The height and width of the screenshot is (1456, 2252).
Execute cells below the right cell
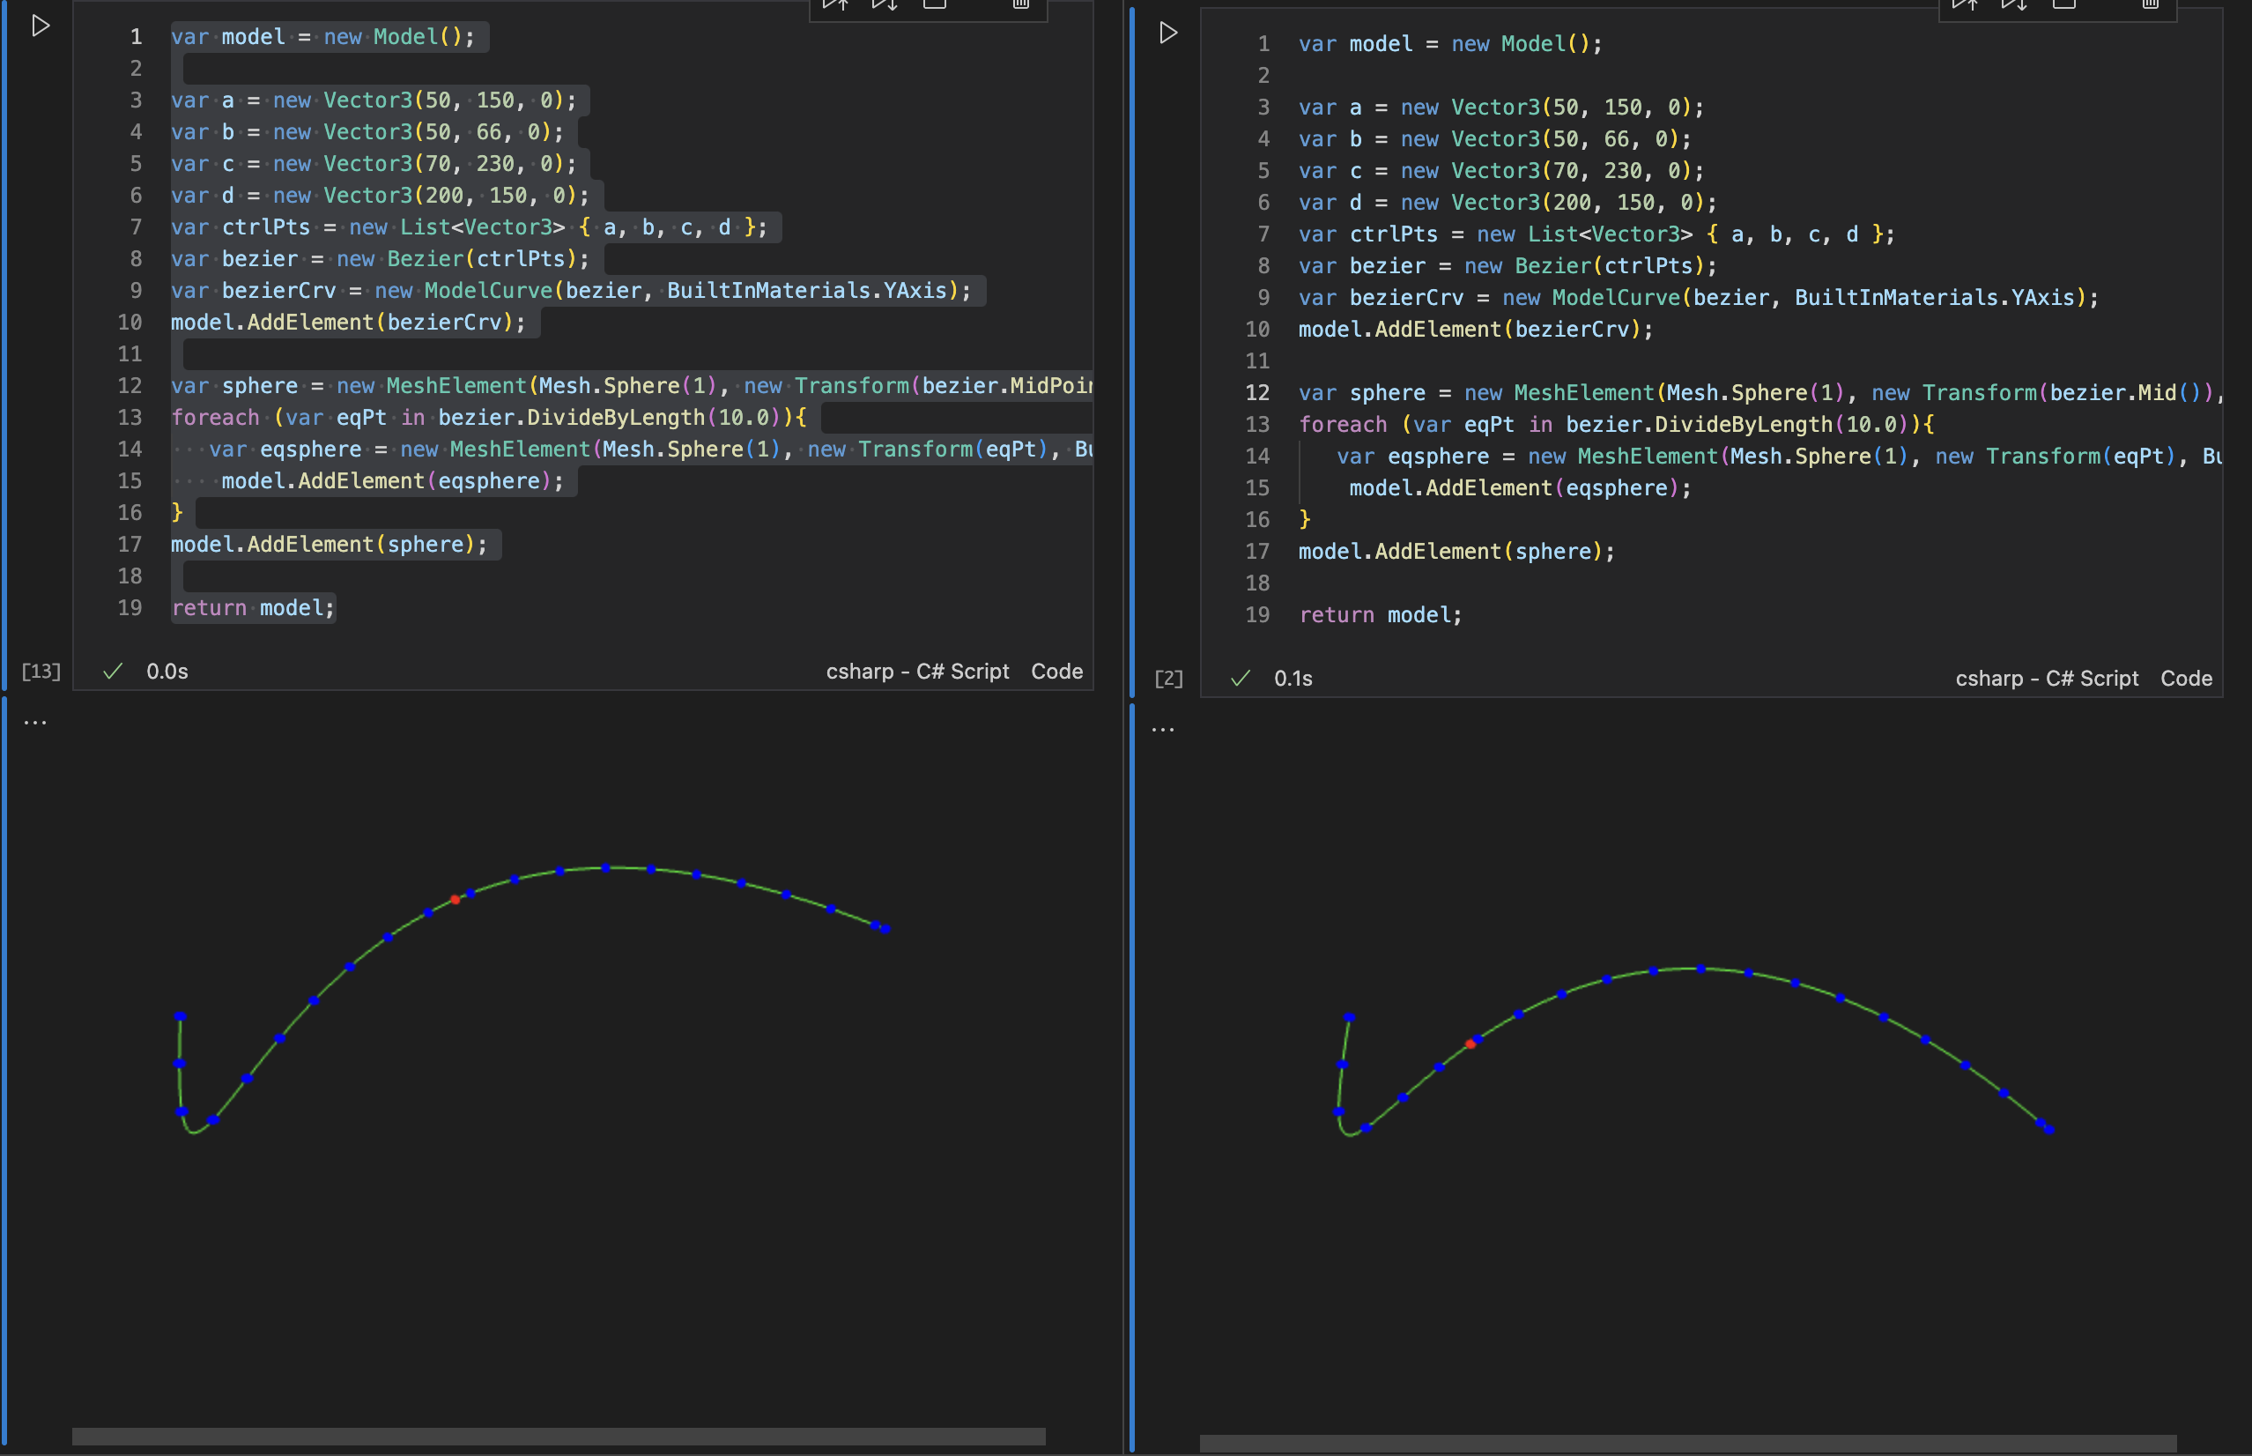(2014, 5)
